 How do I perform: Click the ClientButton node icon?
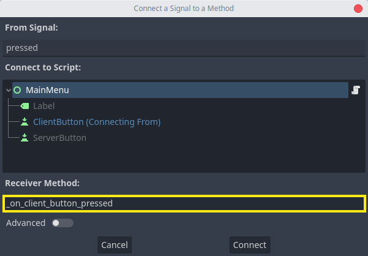coord(25,122)
